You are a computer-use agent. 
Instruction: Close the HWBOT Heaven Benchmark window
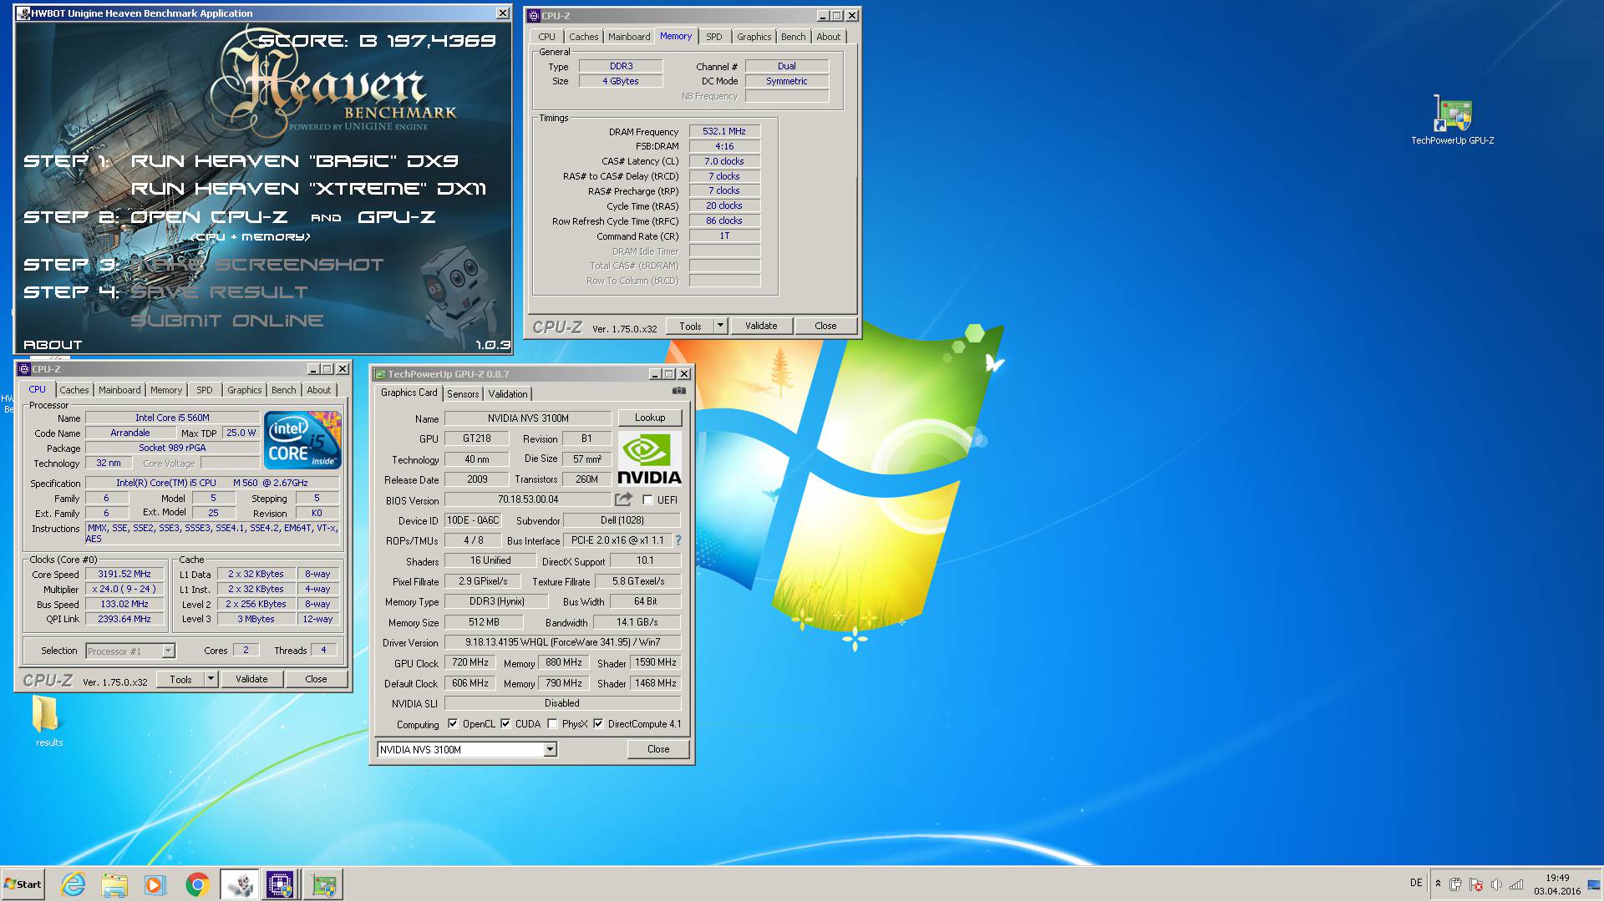tap(502, 13)
